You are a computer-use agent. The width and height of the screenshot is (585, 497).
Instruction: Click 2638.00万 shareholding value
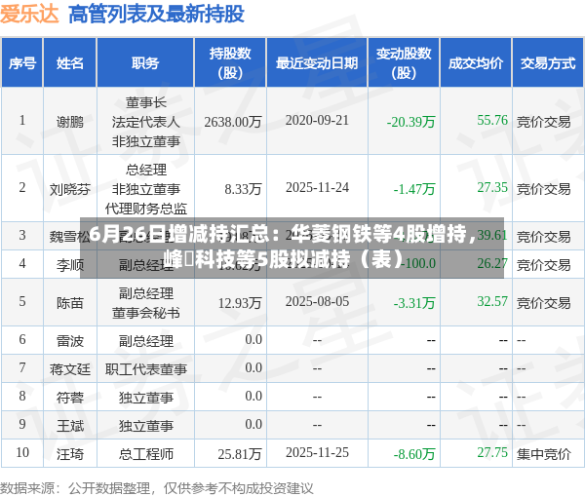coord(233,122)
